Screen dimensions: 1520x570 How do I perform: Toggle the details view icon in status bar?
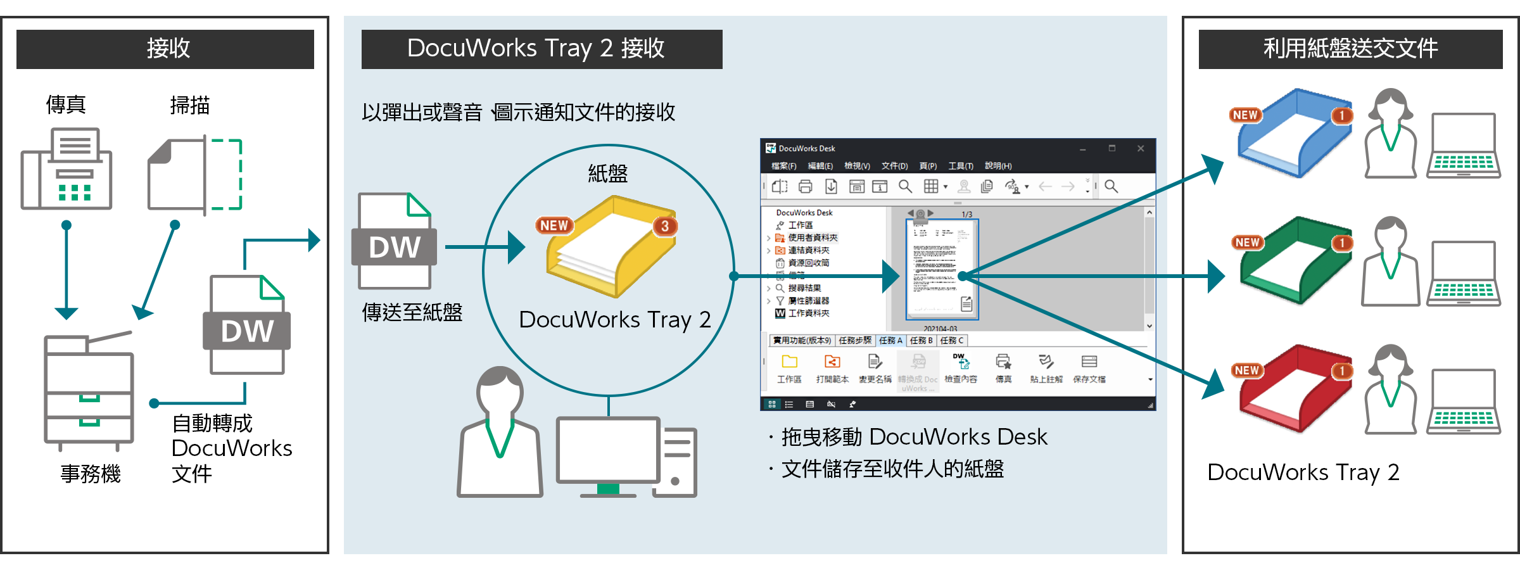(809, 404)
